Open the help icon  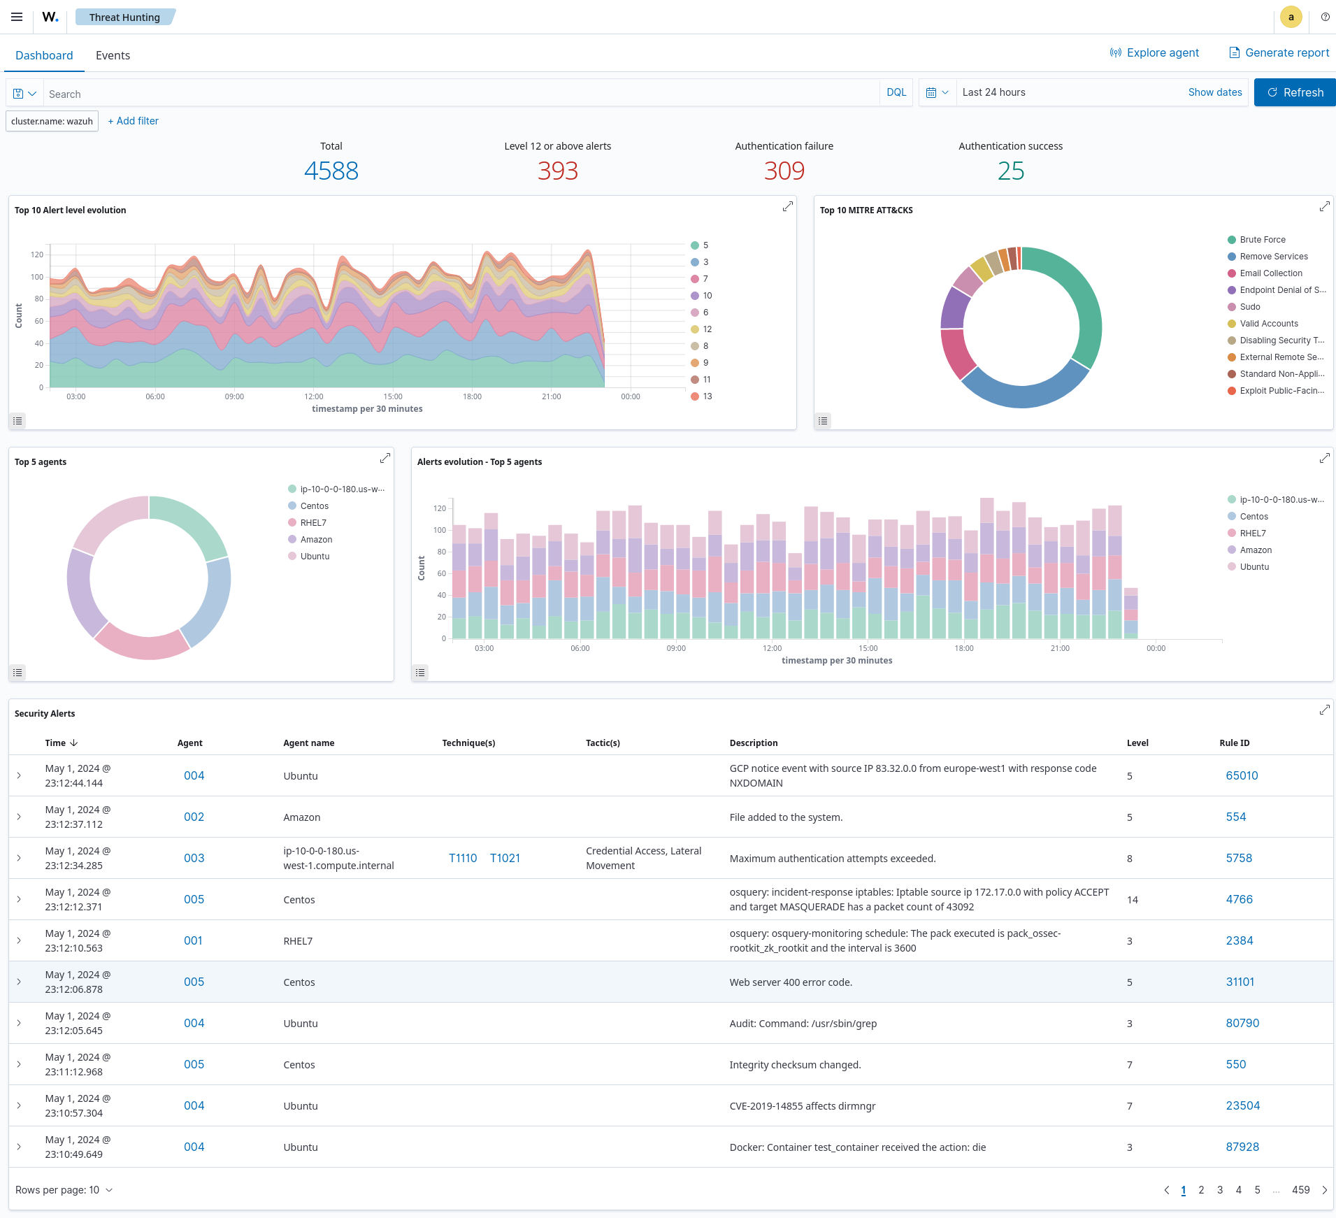coord(1324,17)
